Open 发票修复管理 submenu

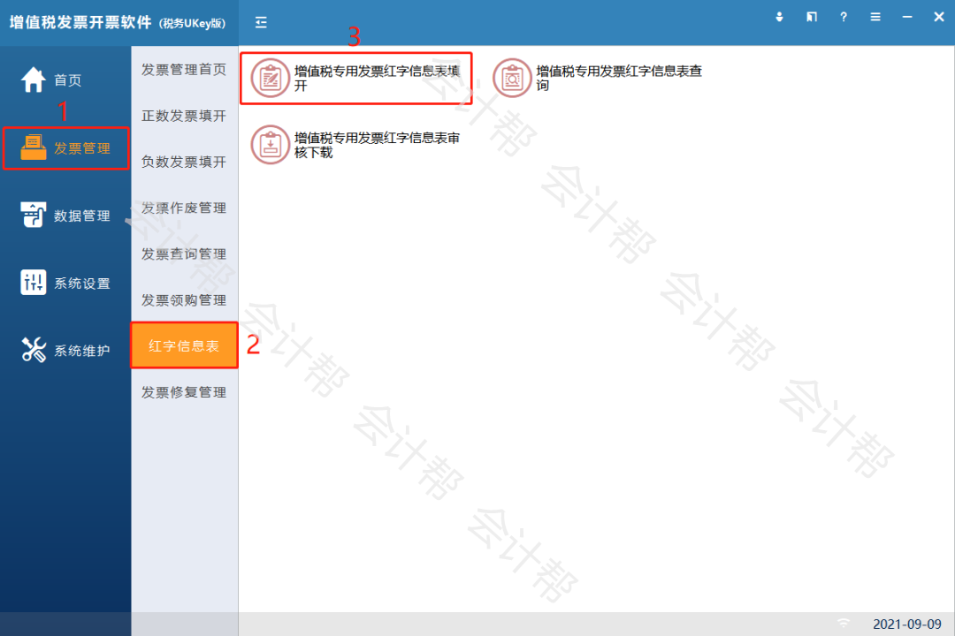184,392
